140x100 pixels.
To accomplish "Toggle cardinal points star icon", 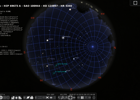I will tap(16, 98).
